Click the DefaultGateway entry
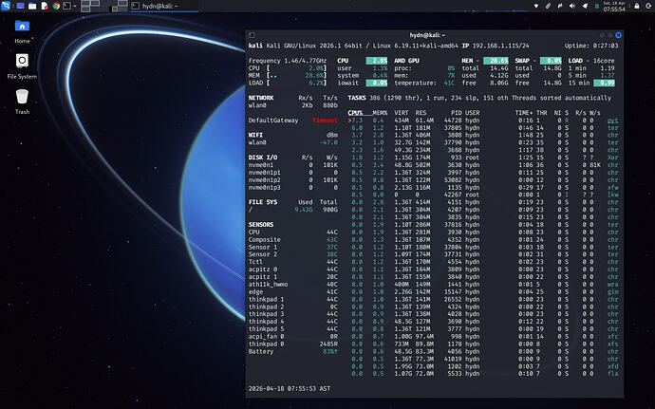This screenshot has height=409, width=655. (x=273, y=121)
